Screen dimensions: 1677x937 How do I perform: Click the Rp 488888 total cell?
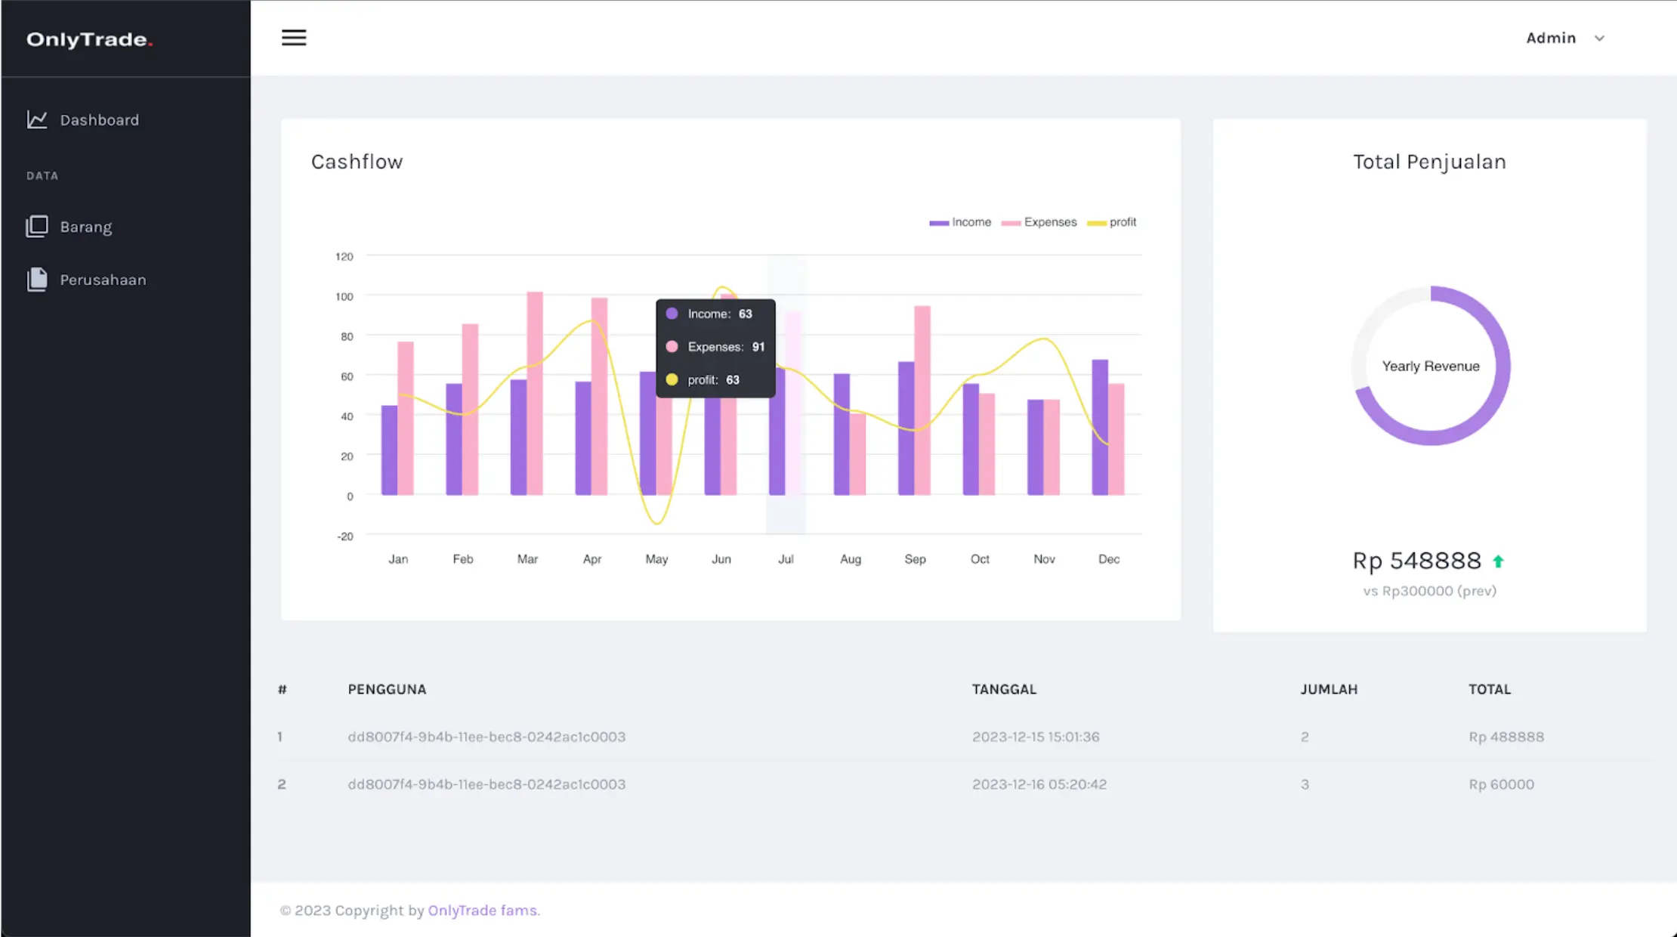[1506, 737]
